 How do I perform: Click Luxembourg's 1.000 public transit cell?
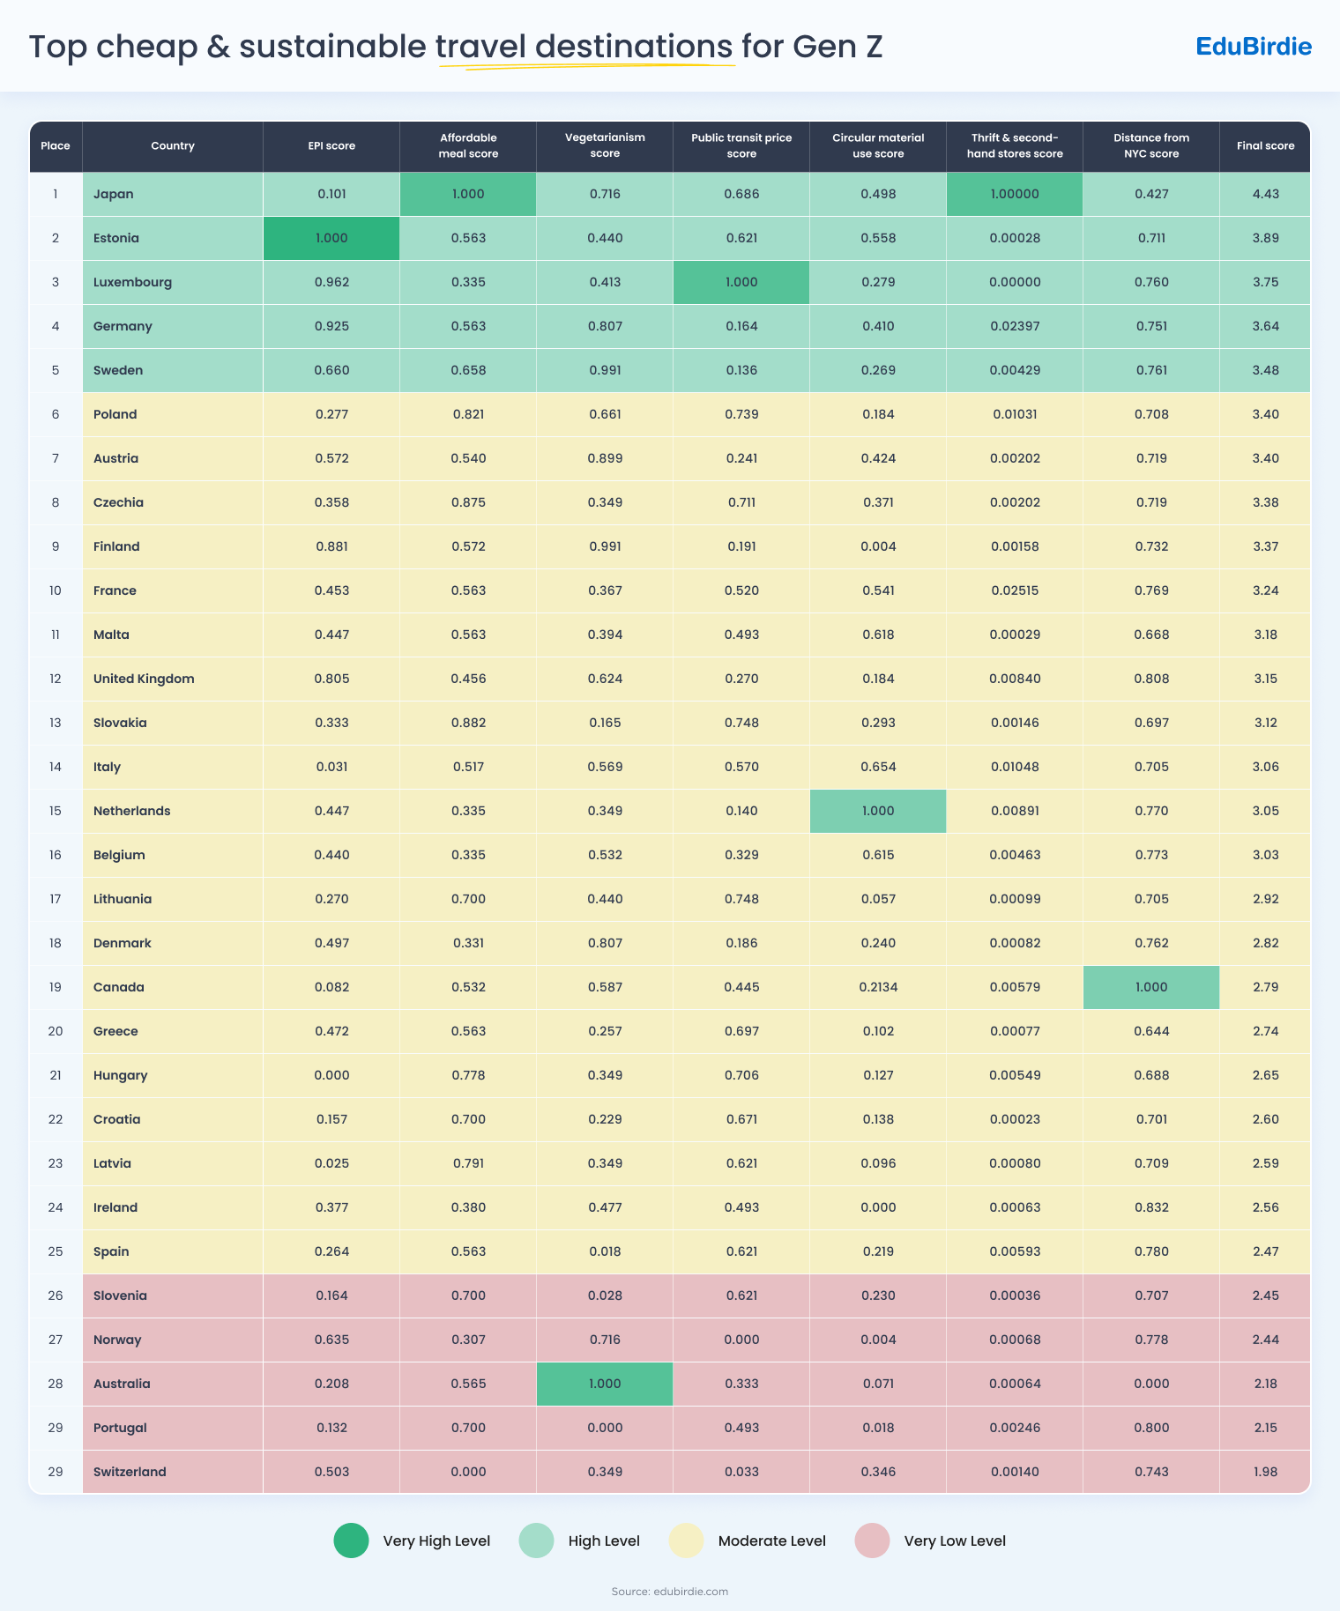click(741, 282)
